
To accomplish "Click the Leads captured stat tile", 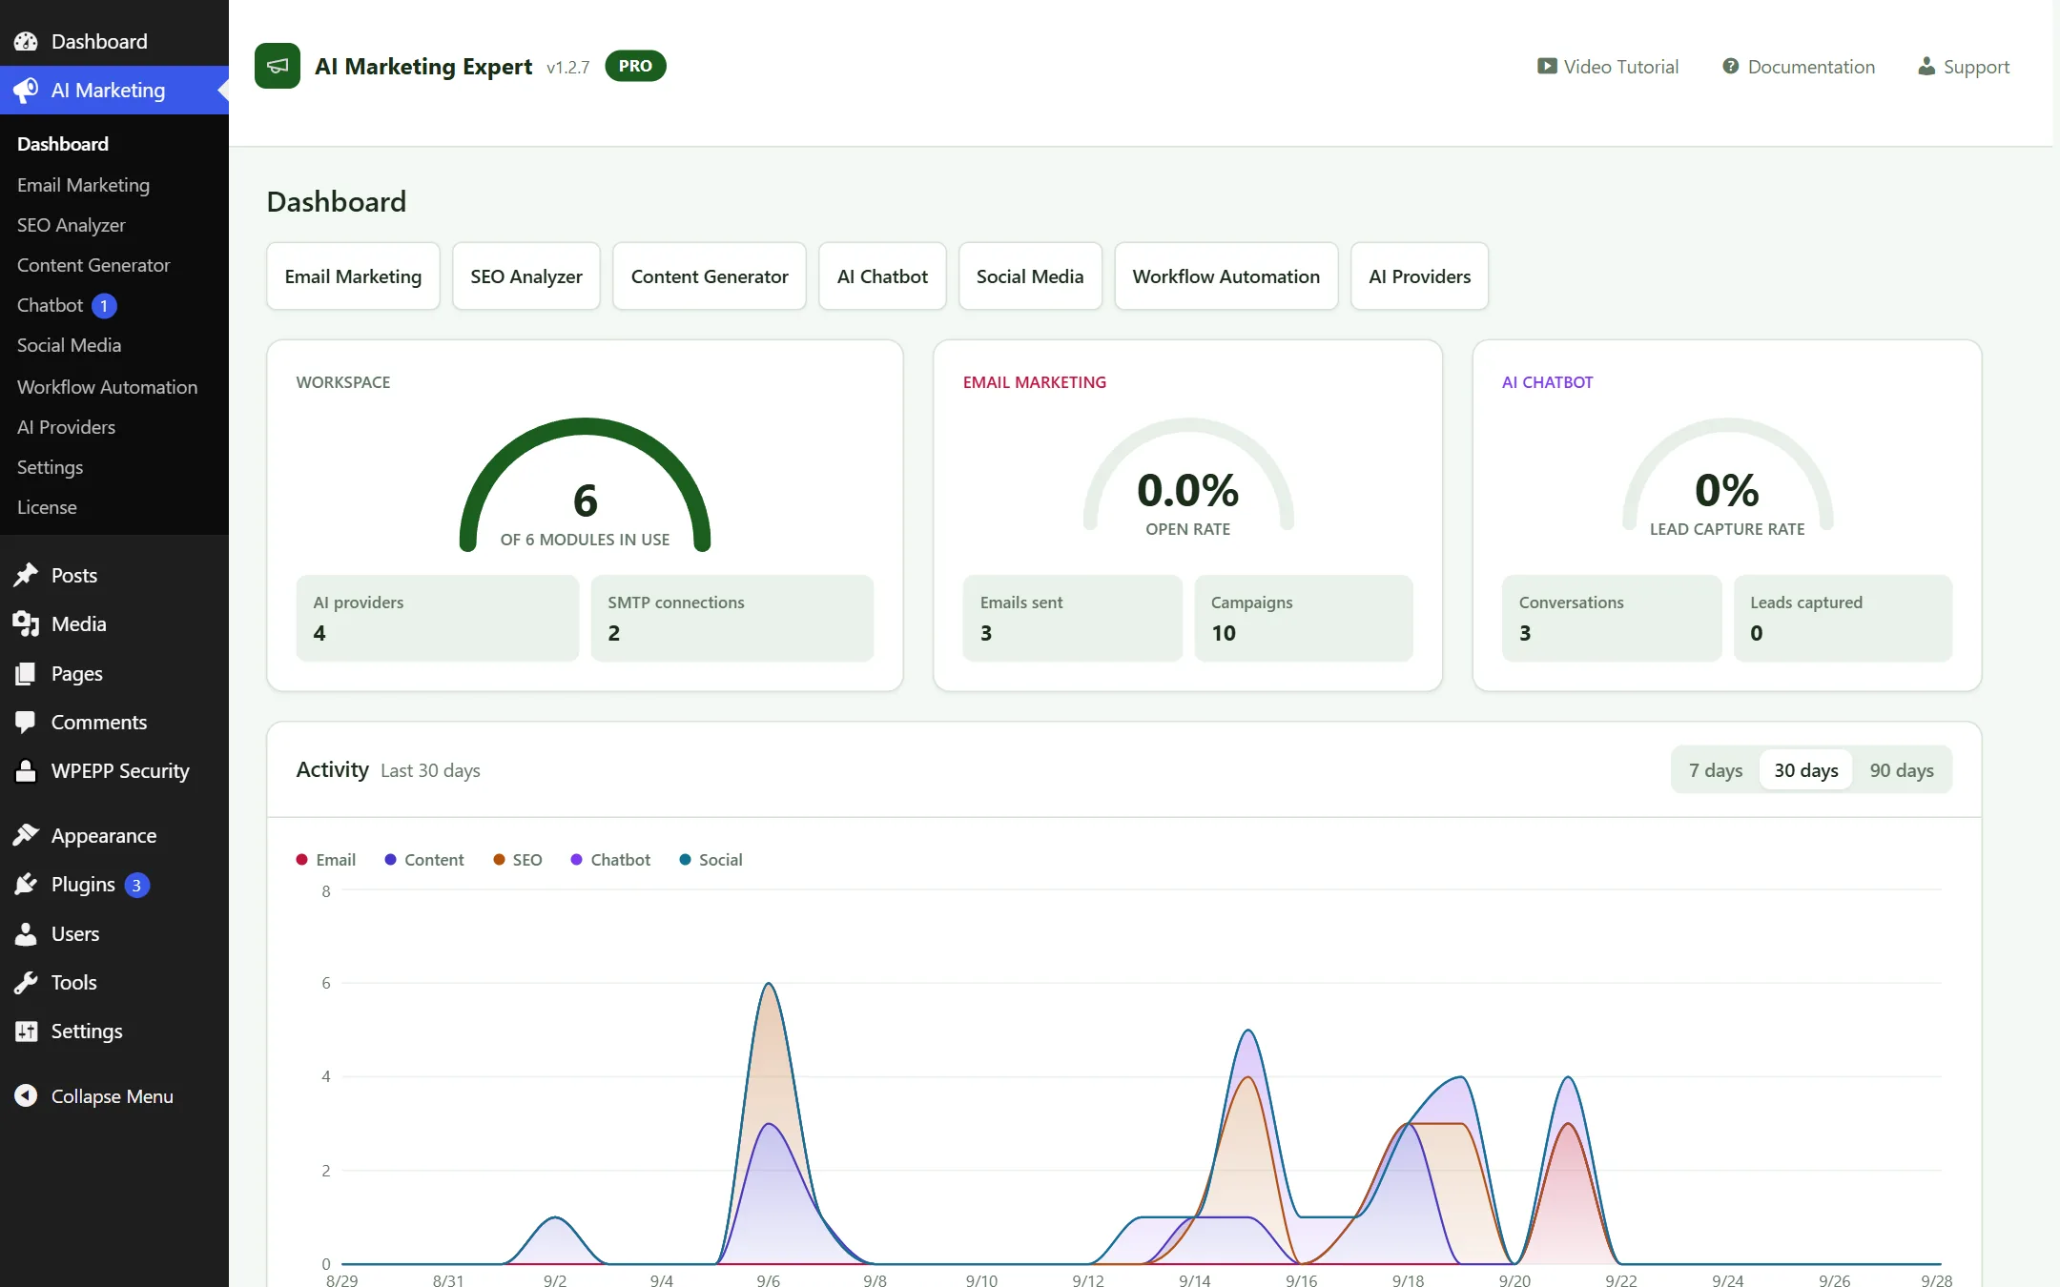I will 1843,618.
